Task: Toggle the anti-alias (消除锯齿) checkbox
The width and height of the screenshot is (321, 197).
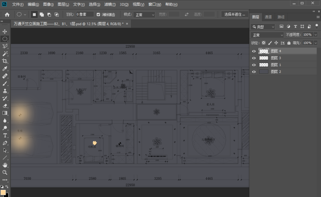Action: (98, 15)
